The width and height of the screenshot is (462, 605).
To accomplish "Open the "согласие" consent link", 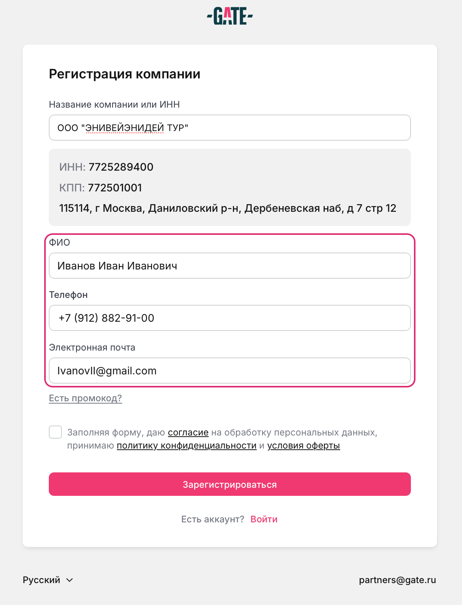I will click(188, 432).
